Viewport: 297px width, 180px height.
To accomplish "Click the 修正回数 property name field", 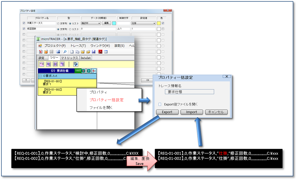I will [x=41, y=29].
